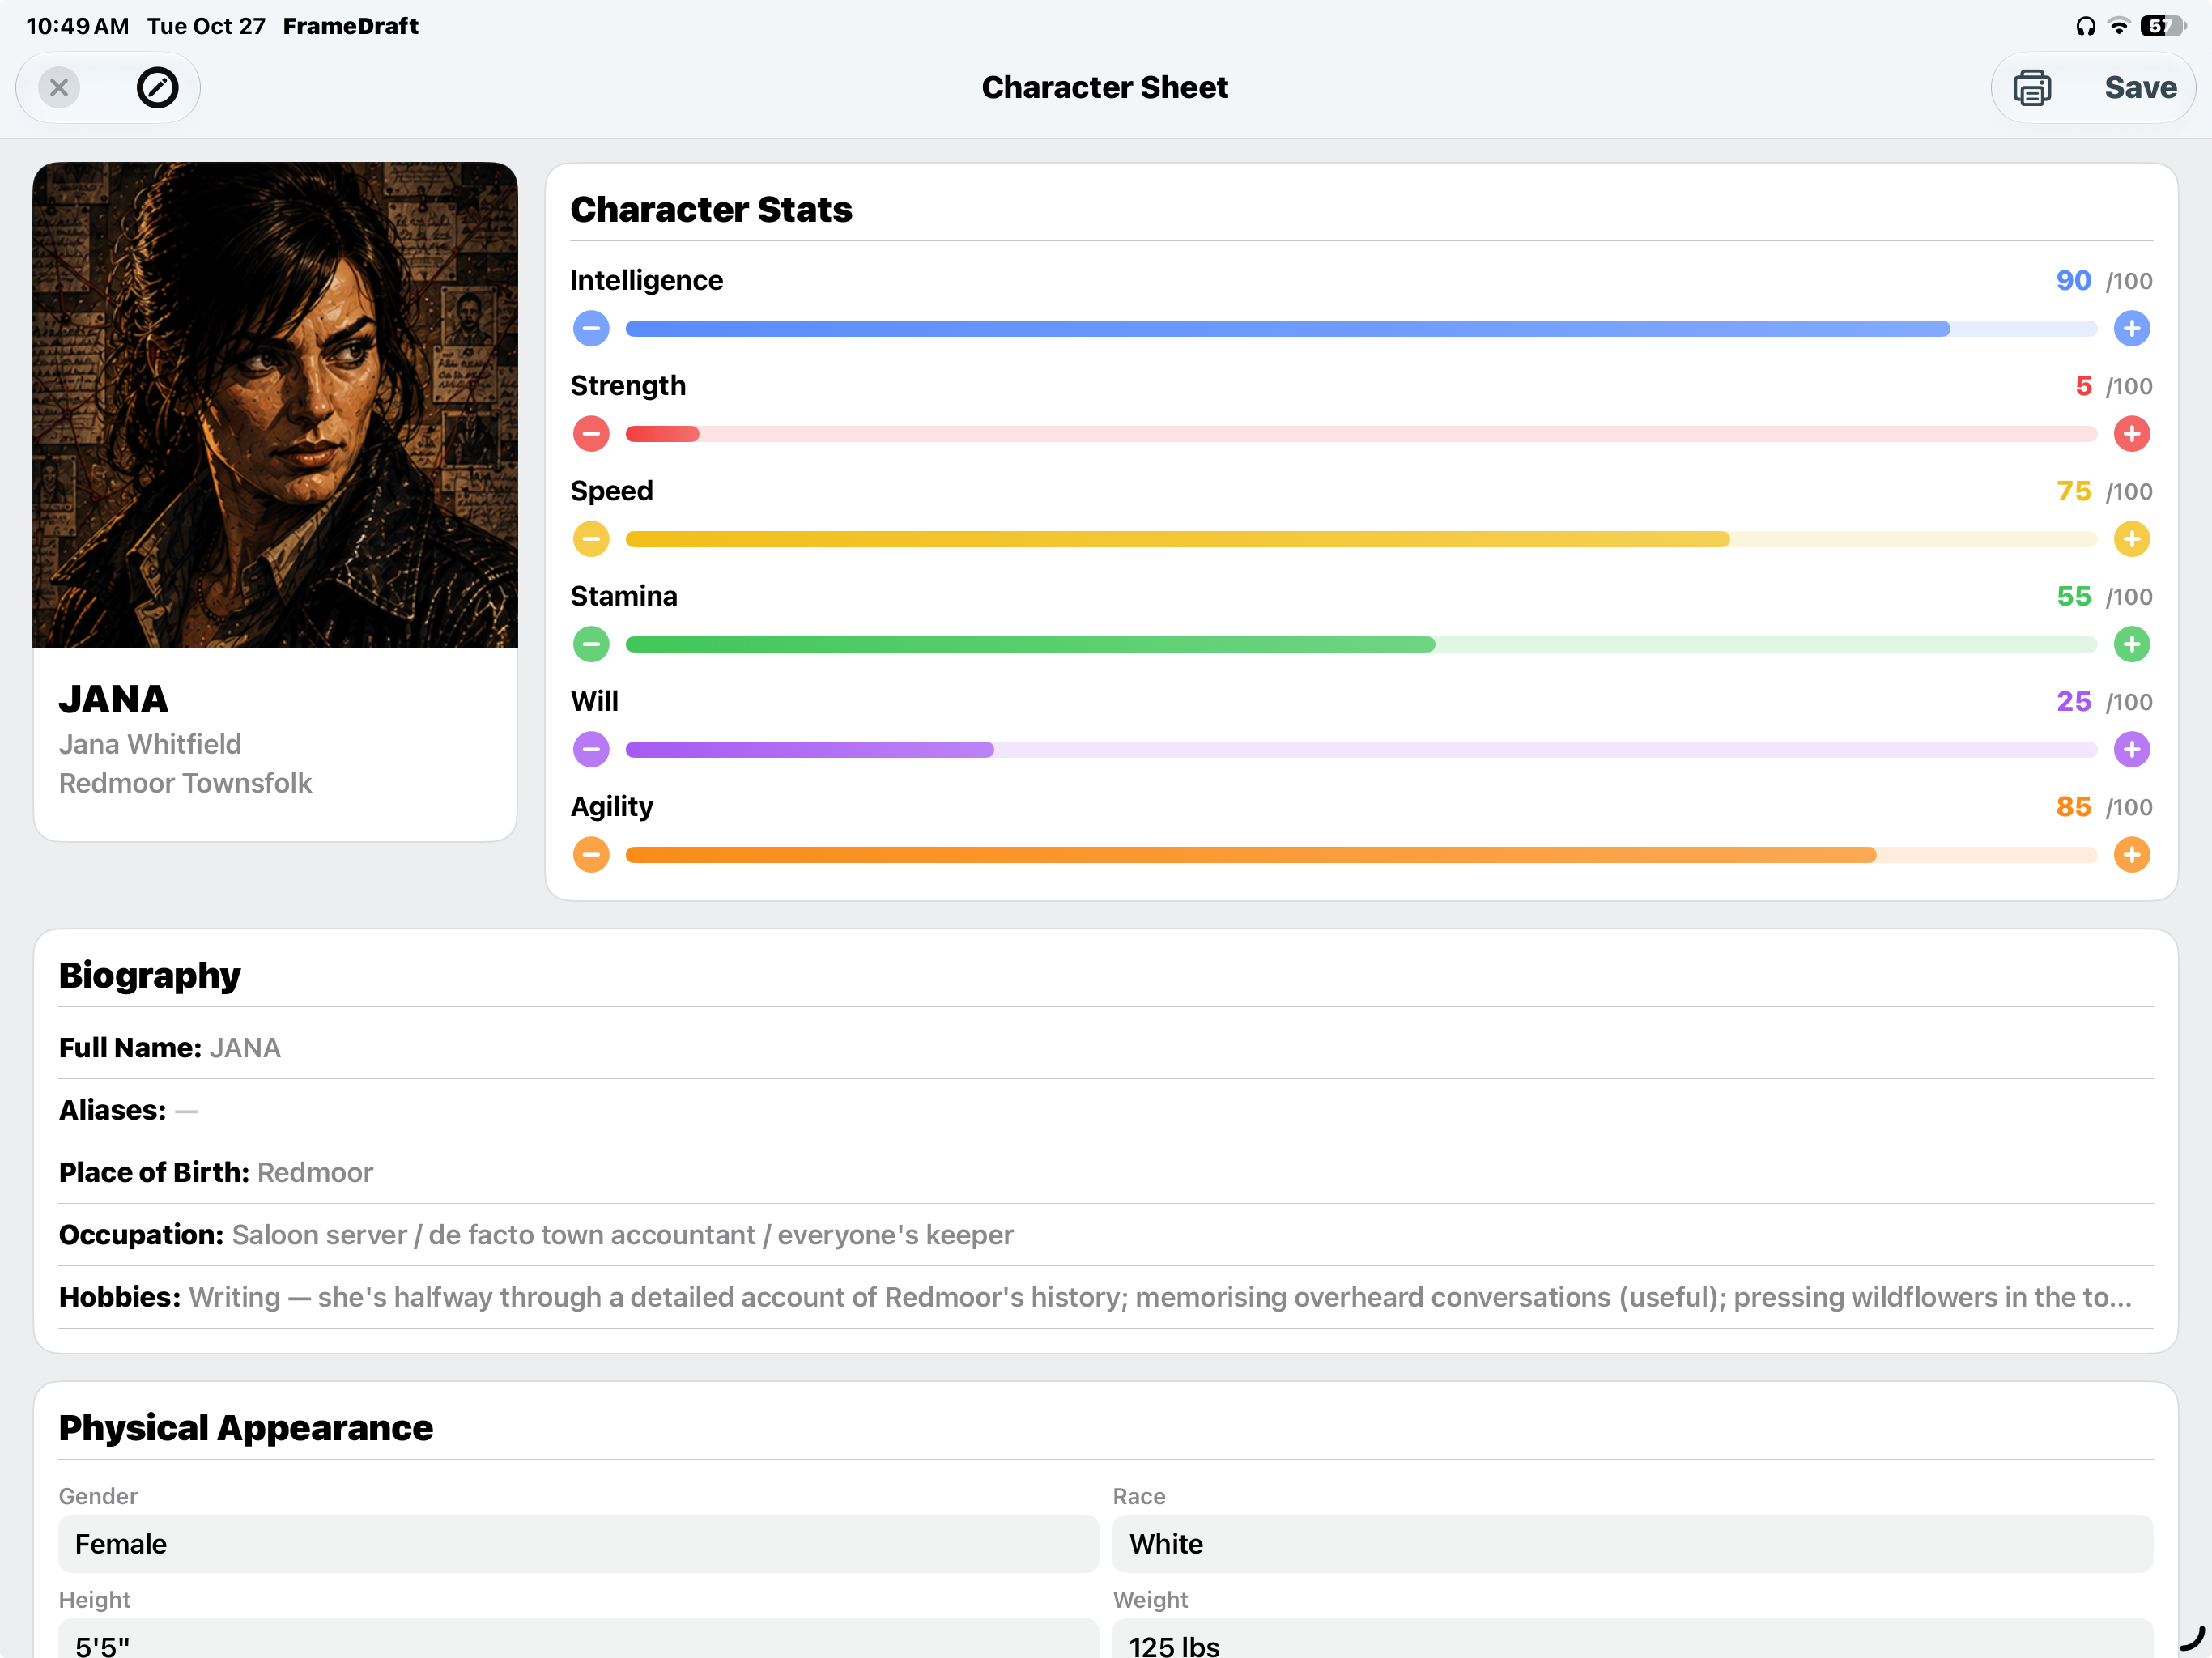2212x1658 pixels.
Task: Open the truncated Hobbies row
Action: (x=1105, y=1296)
